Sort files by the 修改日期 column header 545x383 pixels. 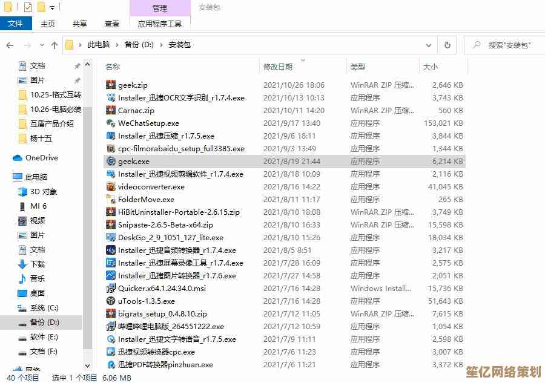(278, 67)
